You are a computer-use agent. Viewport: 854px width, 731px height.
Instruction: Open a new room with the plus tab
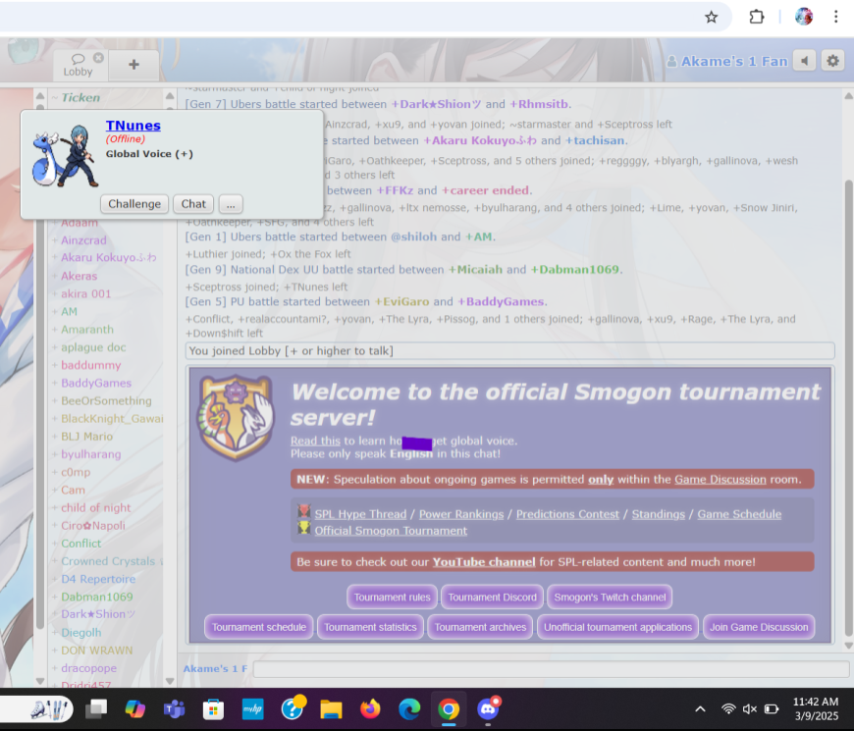(x=133, y=65)
